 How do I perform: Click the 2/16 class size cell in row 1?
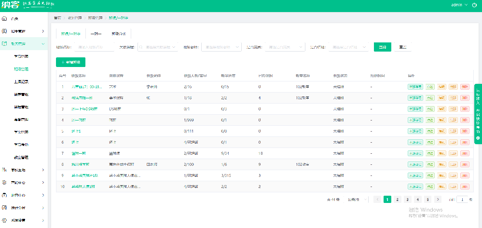point(189,87)
